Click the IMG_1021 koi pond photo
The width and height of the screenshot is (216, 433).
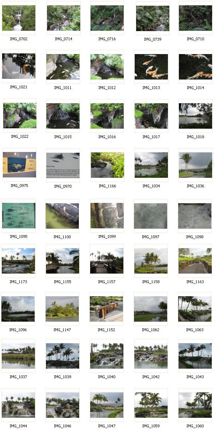tap(18, 66)
